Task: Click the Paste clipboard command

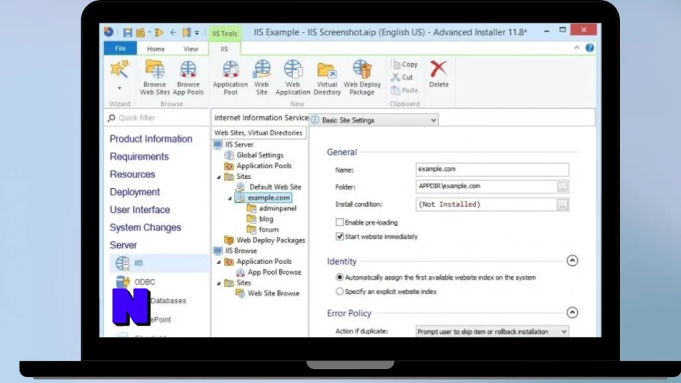Action: pyautogui.click(x=404, y=90)
